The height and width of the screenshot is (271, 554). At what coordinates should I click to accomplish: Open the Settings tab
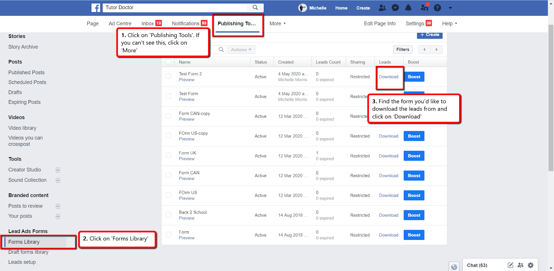click(x=419, y=23)
